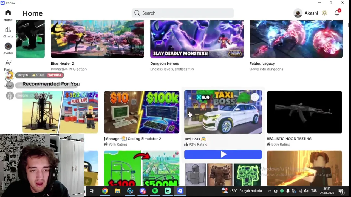Click the TUR keyboard language indicator
The height and width of the screenshot is (197, 351).
314,191
